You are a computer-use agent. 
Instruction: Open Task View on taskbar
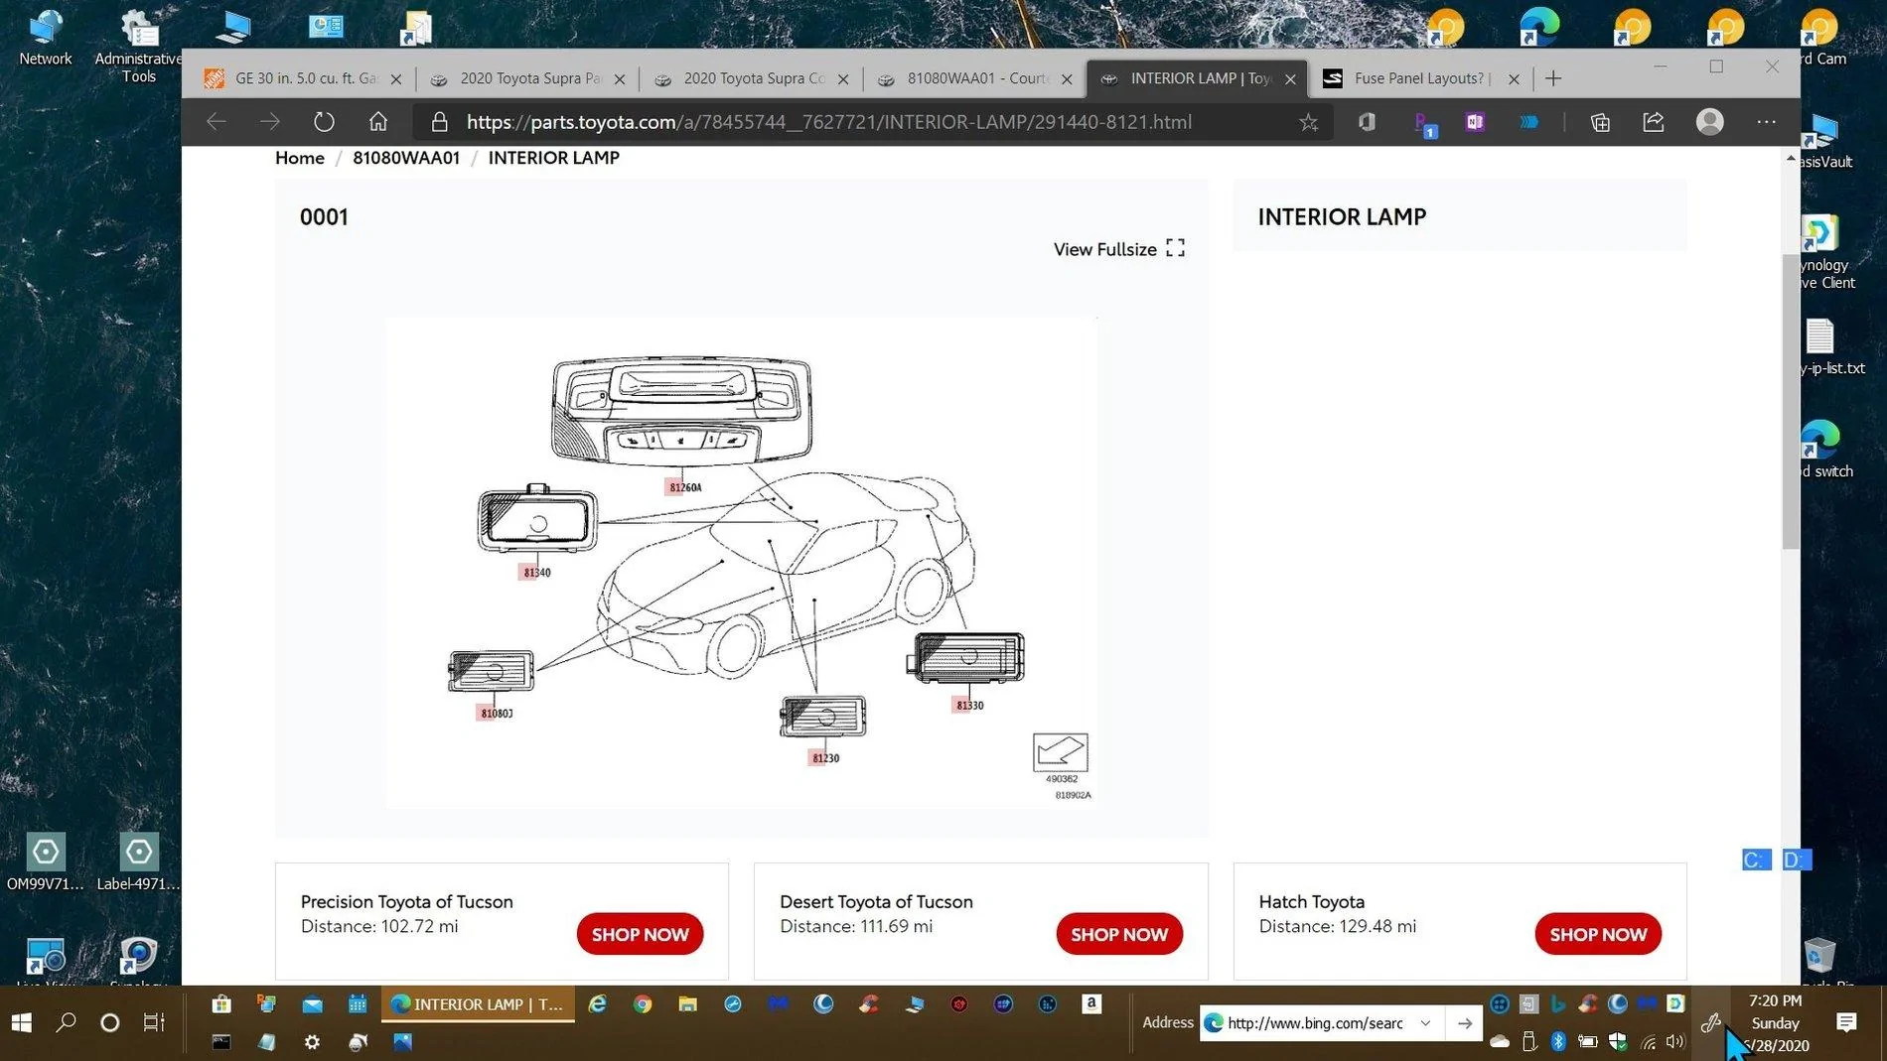[154, 1022]
